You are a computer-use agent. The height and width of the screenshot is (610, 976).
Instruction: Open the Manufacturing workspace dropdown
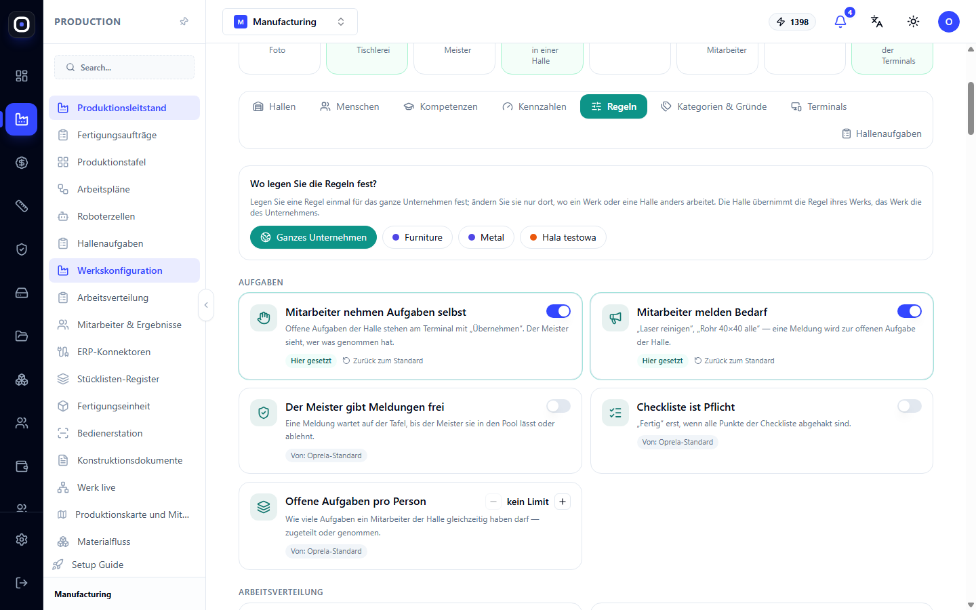point(290,22)
